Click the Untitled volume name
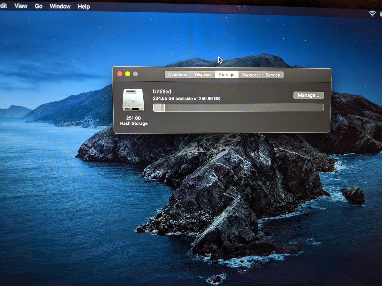 [162, 92]
